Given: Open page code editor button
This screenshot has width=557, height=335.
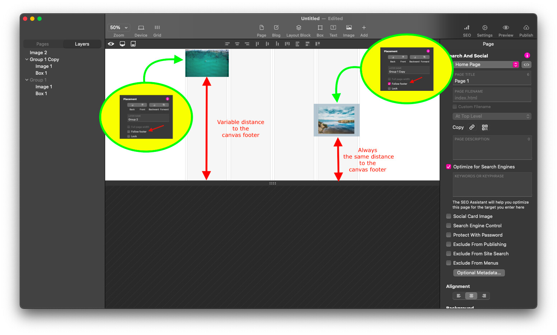Looking at the screenshot, I should [526, 65].
